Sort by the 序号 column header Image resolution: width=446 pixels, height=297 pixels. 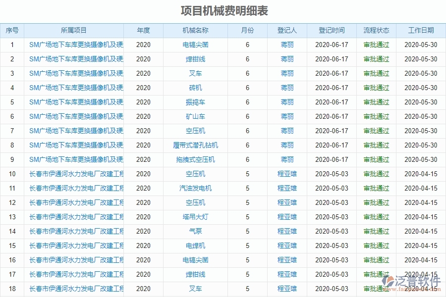tap(11, 30)
